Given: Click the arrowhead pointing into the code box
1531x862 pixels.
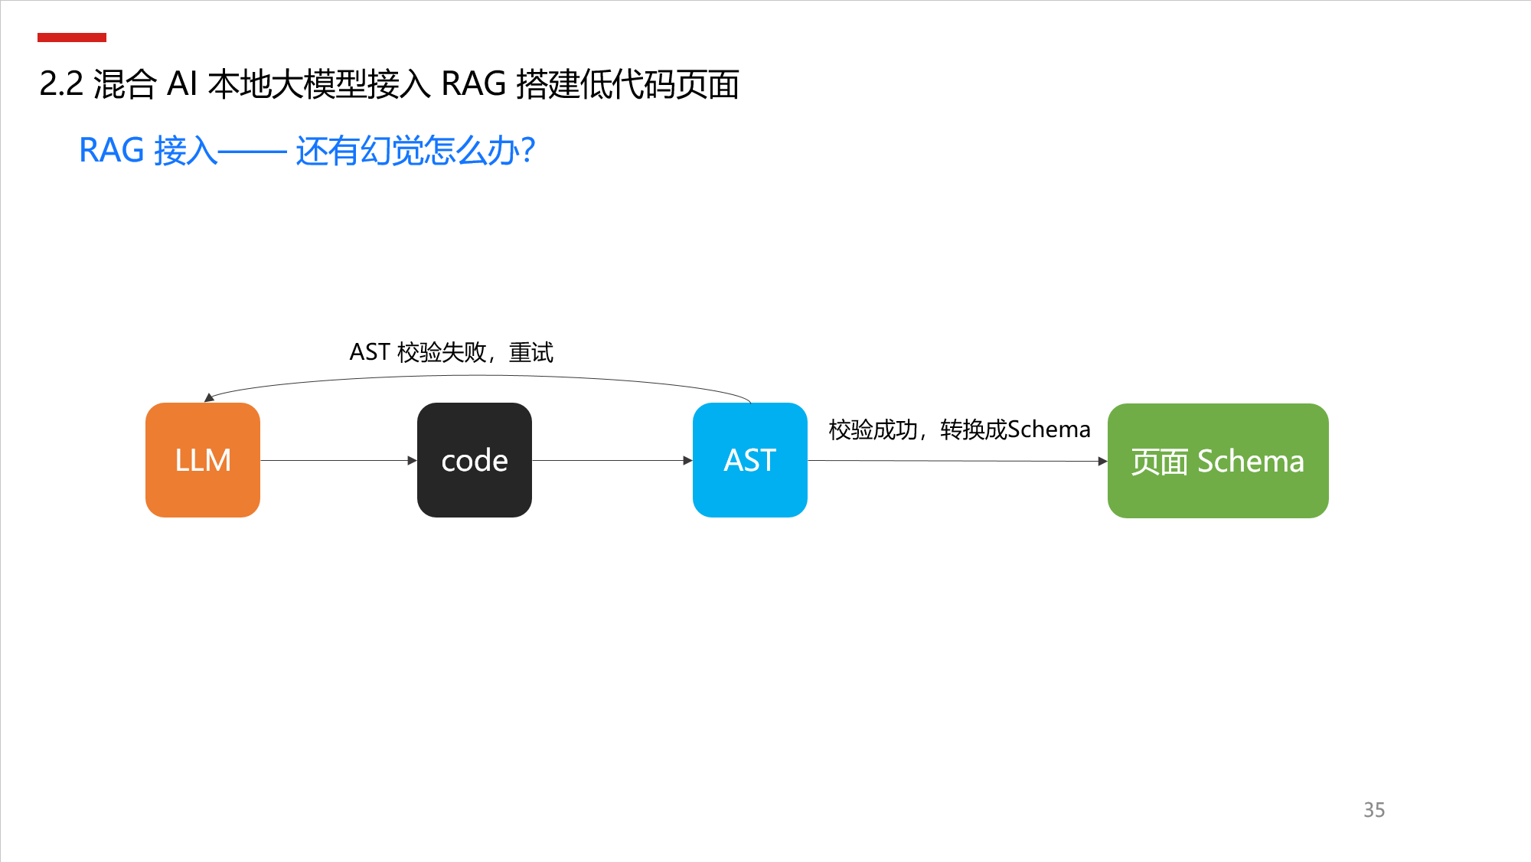Looking at the screenshot, I should [x=413, y=461].
